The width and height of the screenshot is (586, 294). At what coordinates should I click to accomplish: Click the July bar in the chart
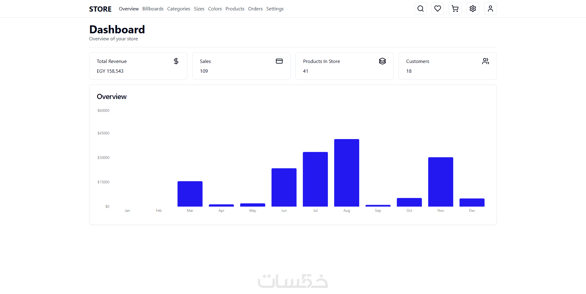coord(315,179)
